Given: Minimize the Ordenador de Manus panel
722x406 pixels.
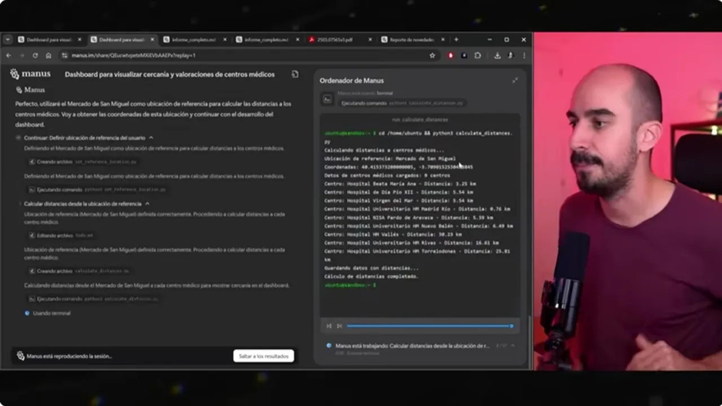Looking at the screenshot, I should [514, 80].
